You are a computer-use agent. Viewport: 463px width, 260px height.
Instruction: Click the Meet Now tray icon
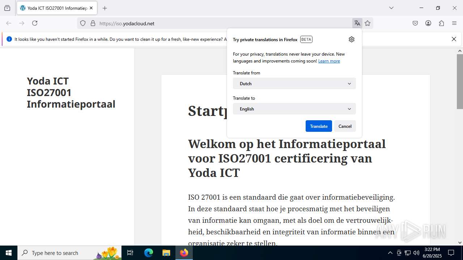pos(399,253)
